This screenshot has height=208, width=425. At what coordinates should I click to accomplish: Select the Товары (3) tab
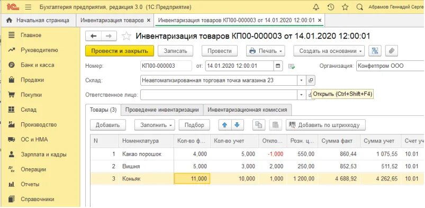tap(103, 110)
